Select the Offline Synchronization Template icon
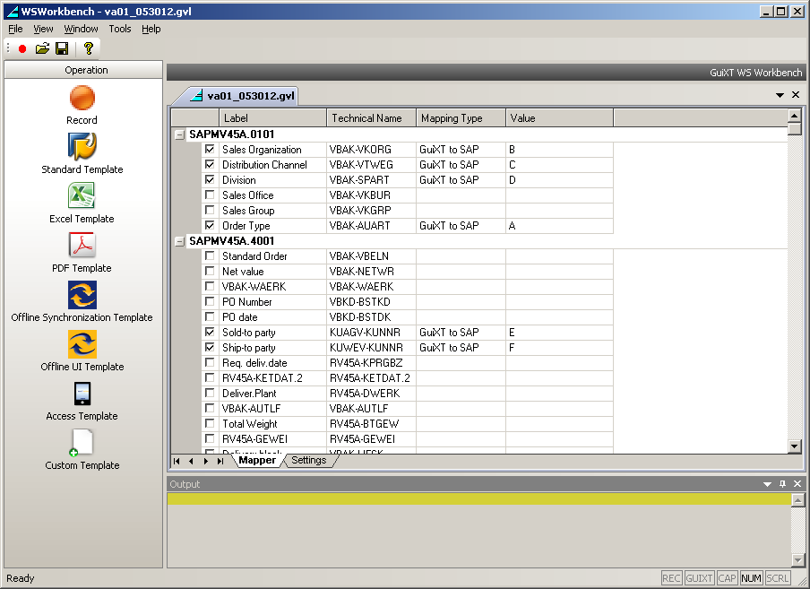The width and height of the screenshot is (810, 589). pos(82,294)
